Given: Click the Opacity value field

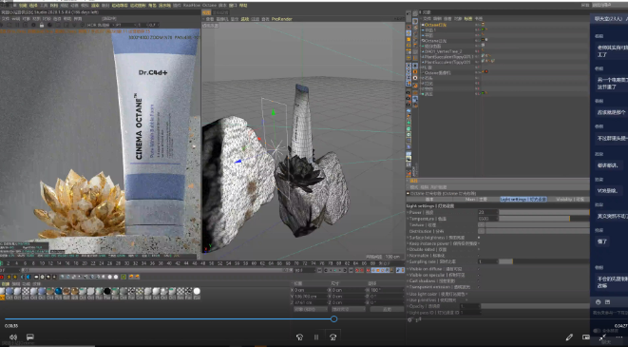Looking at the screenshot, I should click(469, 306).
